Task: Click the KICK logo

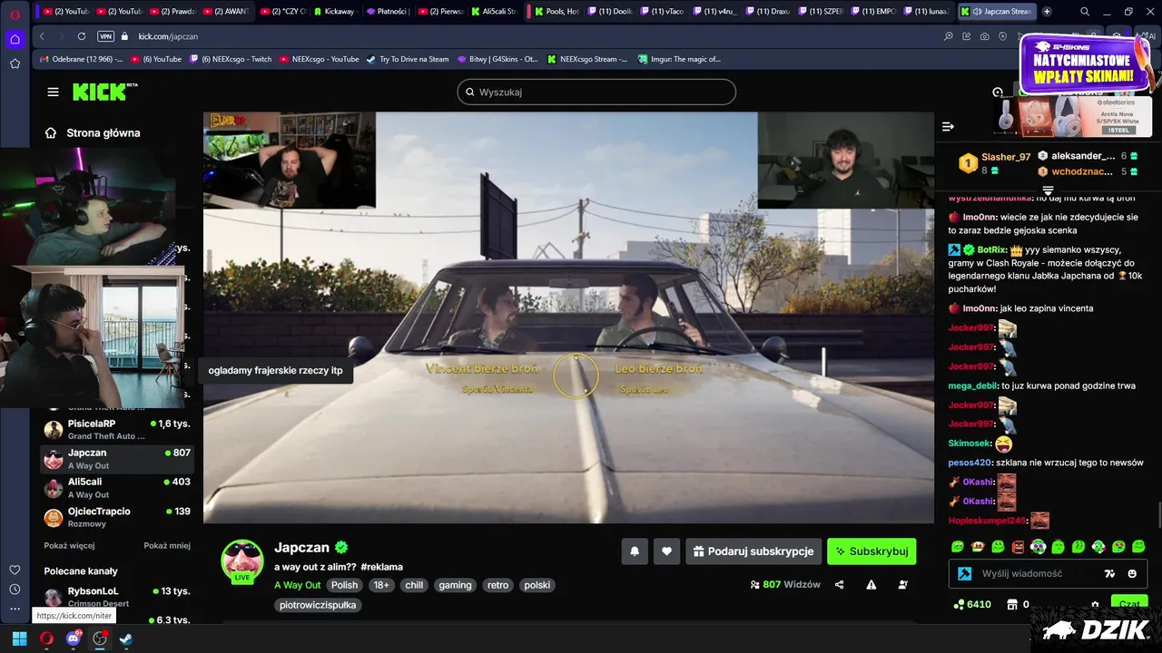Action: pyautogui.click(x=104, y=92)
